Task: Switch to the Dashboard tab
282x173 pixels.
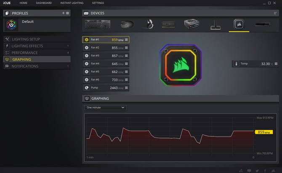Action: click(44, 3)
